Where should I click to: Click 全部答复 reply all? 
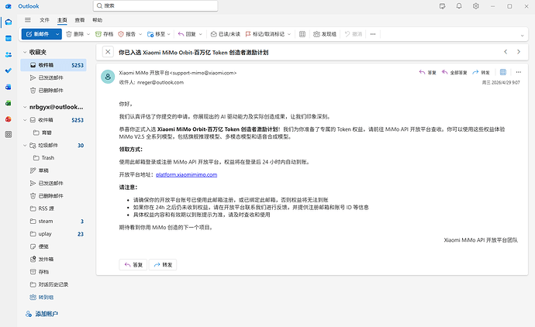(454, 72)
